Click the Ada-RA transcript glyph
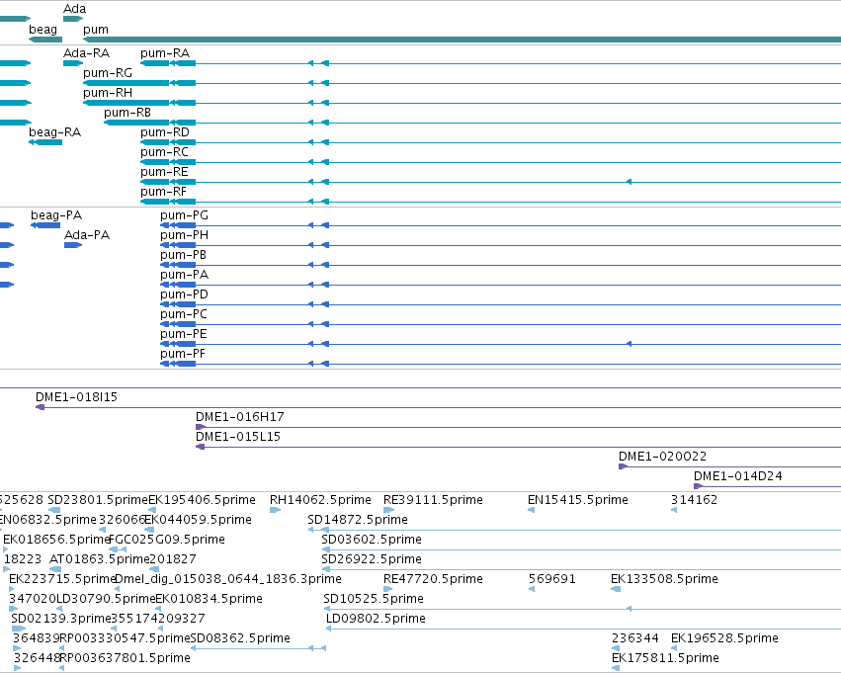The width and height of the screenshot is (841, 673). coord(73,63)
